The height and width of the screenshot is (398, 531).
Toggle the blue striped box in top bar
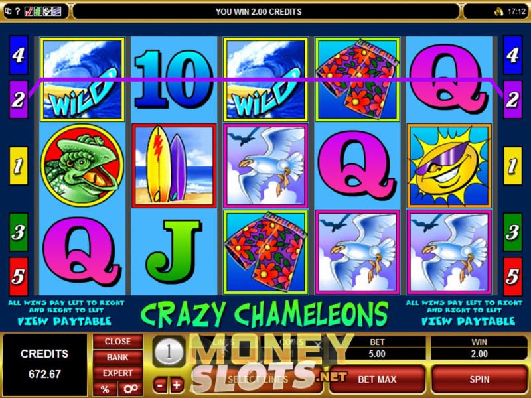pos(56,11)
